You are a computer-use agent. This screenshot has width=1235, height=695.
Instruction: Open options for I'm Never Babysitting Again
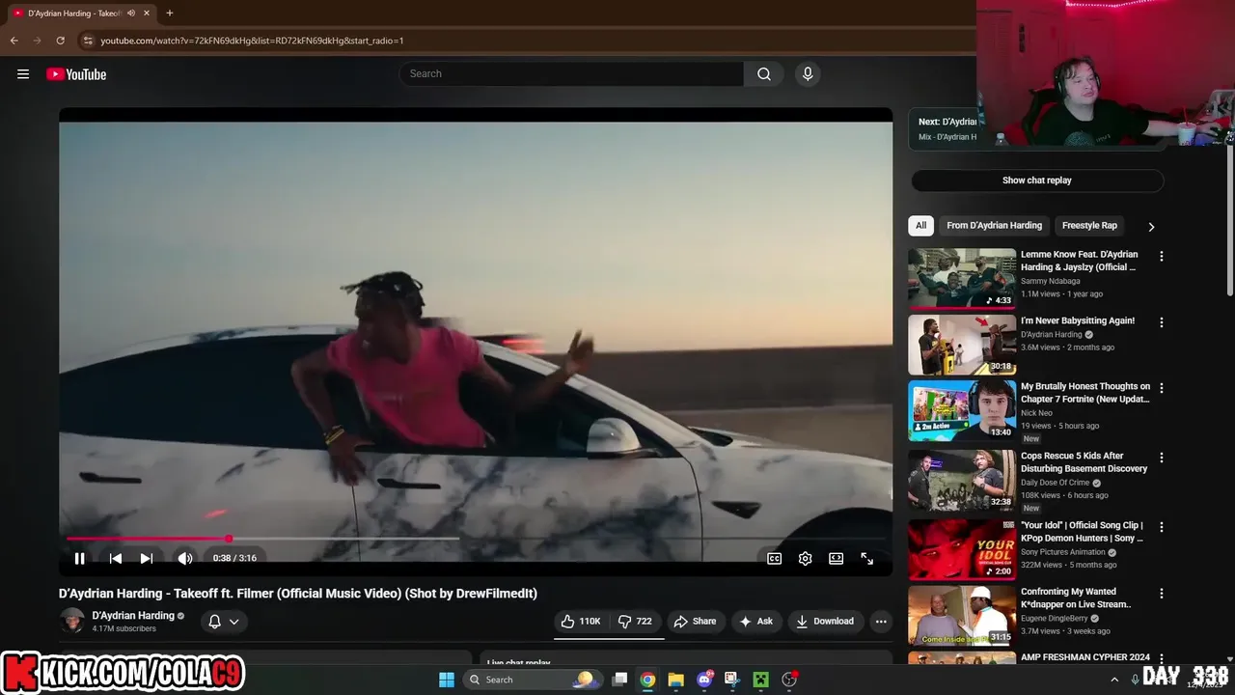tap(1162, 322)
